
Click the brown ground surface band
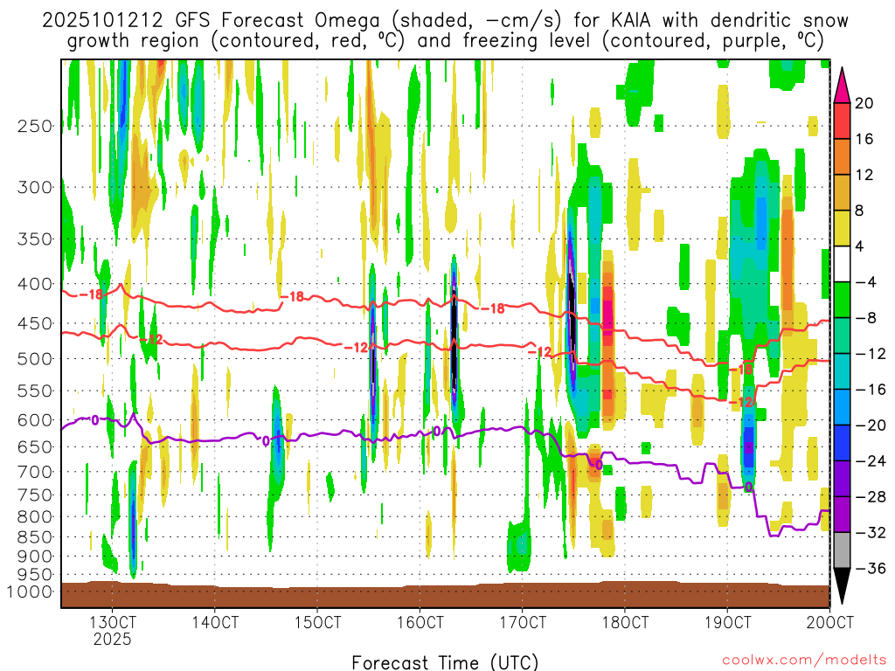pos(445,596)
